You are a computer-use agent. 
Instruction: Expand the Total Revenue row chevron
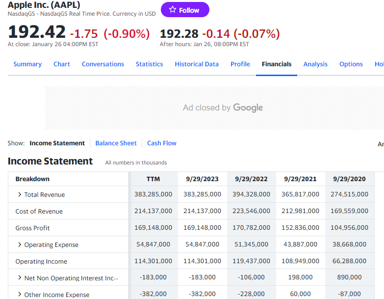20,194
